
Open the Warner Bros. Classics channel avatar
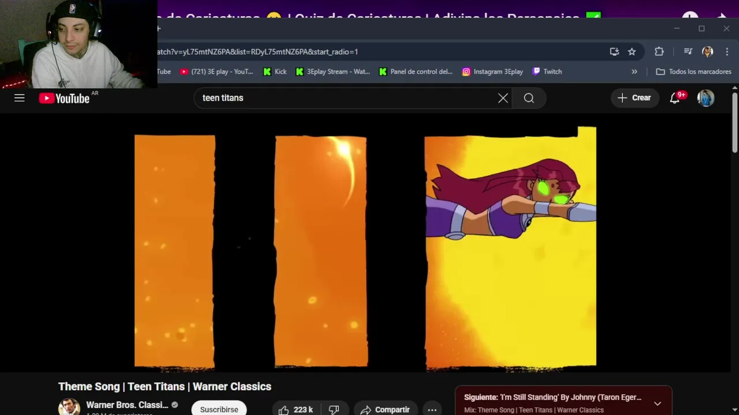[x=69, y=407]
